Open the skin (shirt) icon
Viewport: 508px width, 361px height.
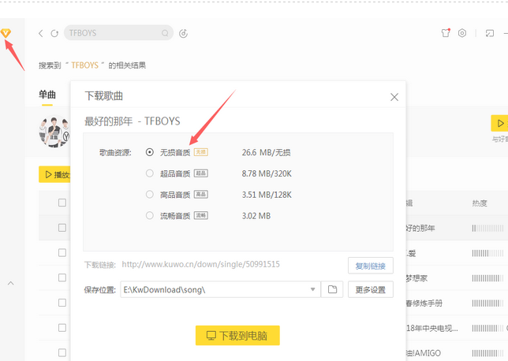click(x=446, y=32)
